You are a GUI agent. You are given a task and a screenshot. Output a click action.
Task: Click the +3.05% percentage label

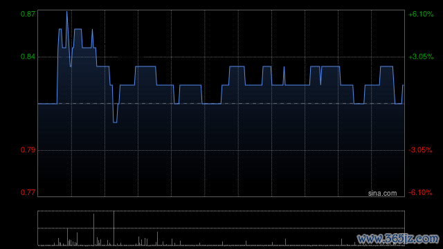421,57
